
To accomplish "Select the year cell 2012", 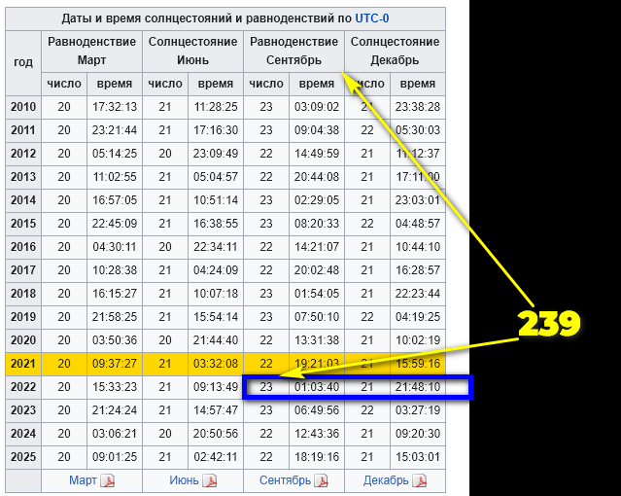I will 23,154.
